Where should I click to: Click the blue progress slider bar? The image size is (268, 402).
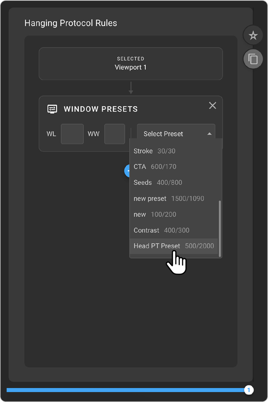click(125, 390)
